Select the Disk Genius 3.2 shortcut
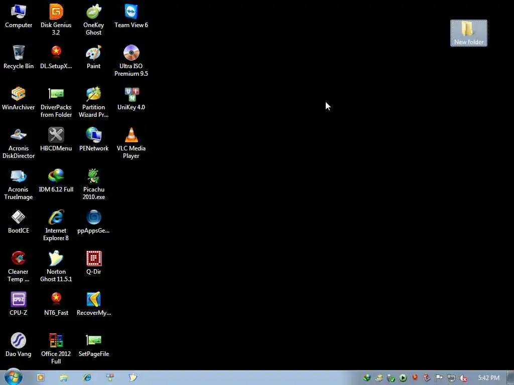Screen dimensions: 514x385 click(x=56, y=20)
